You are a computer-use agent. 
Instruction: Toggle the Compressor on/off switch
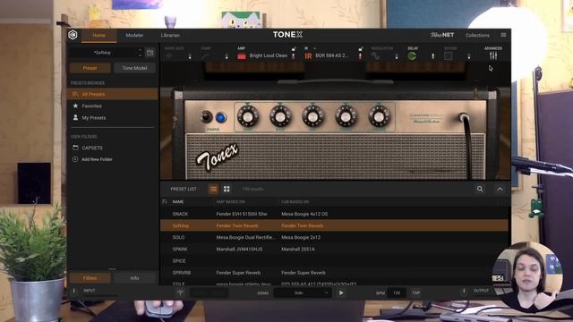pos(227,56)
